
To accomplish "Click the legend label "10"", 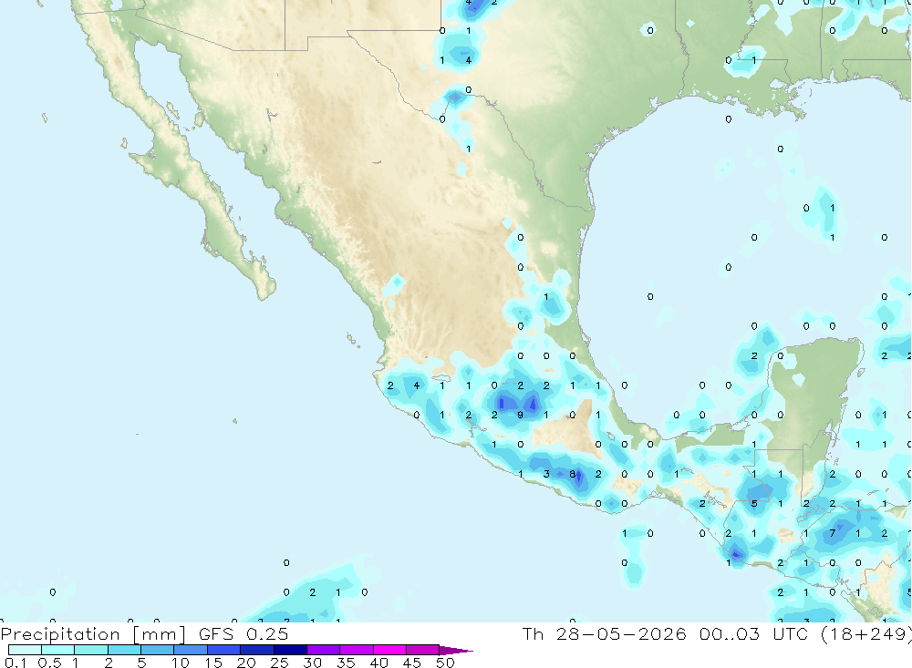I will pyautogui.click(x=181, y=663).
